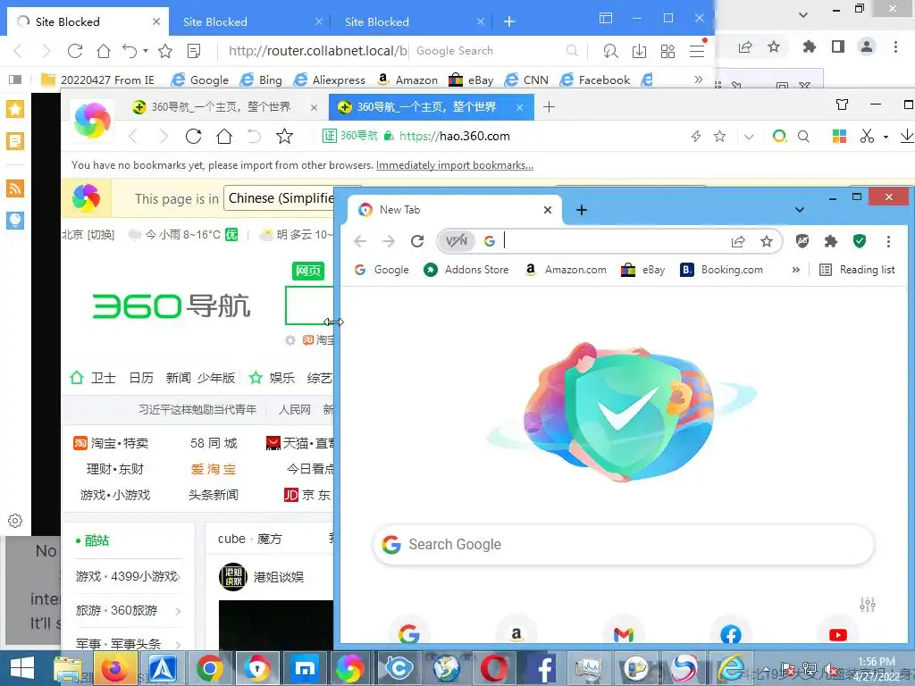The width and height of the screenshot is (915, 686).
Task: Open home page in Maxthon browser toolbar
Action: tap(104, 51)
